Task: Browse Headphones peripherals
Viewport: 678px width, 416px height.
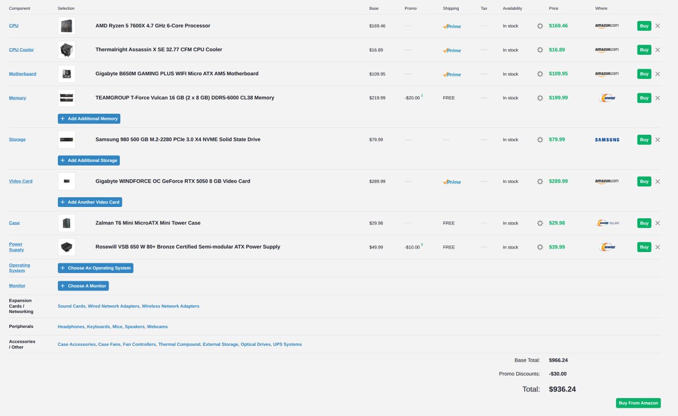Action: click(71, 327)
